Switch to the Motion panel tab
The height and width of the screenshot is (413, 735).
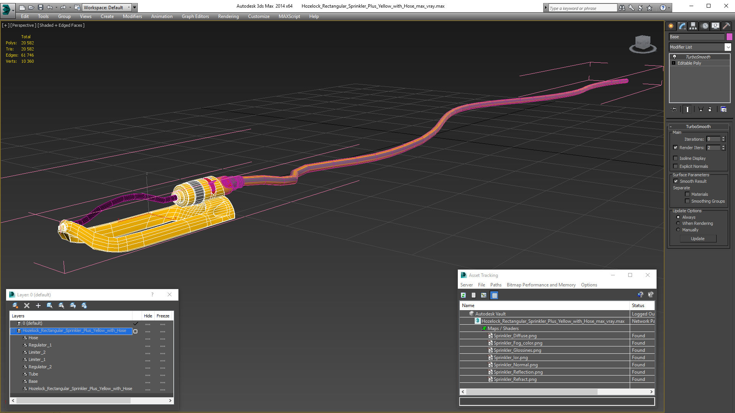704,26
